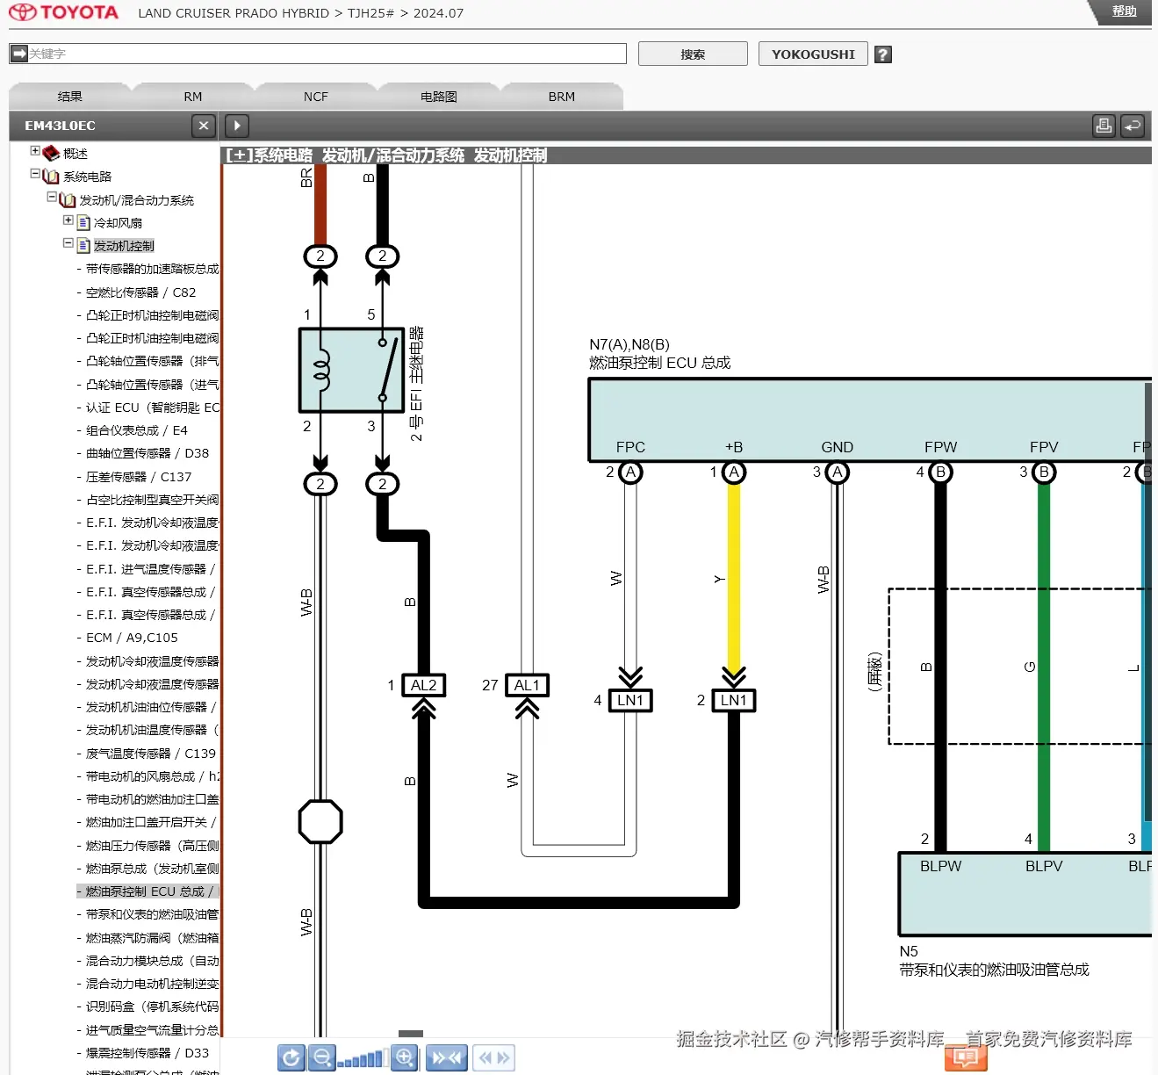The width and height of the screenshot is (1158, 1075).
Task: Click the 搜索 search button
Action: pyautogui.click(x=692, y=54)
